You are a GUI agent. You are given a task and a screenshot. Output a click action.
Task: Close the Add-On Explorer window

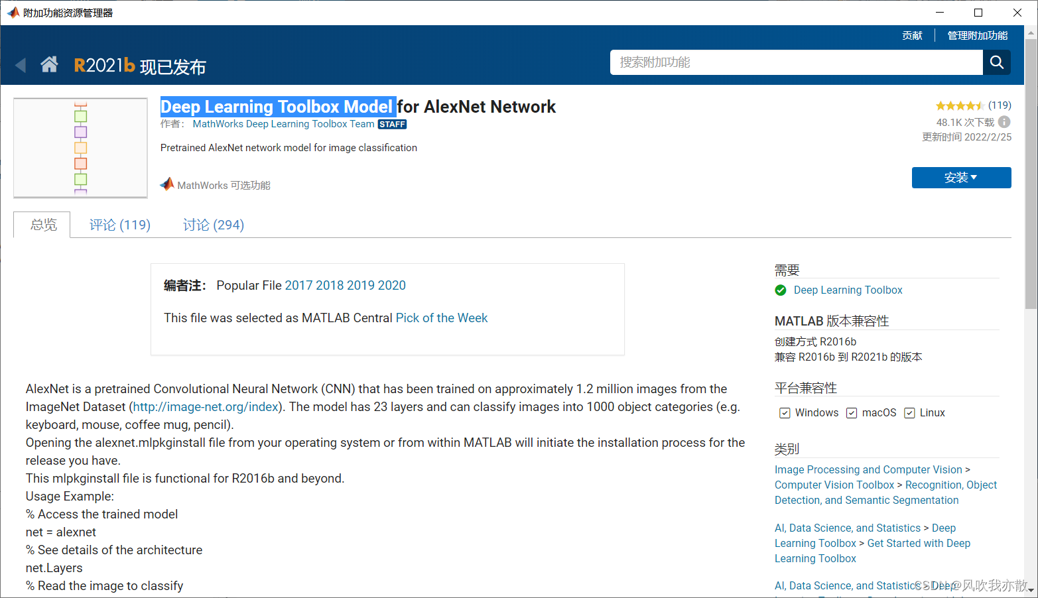(1017, 13)
